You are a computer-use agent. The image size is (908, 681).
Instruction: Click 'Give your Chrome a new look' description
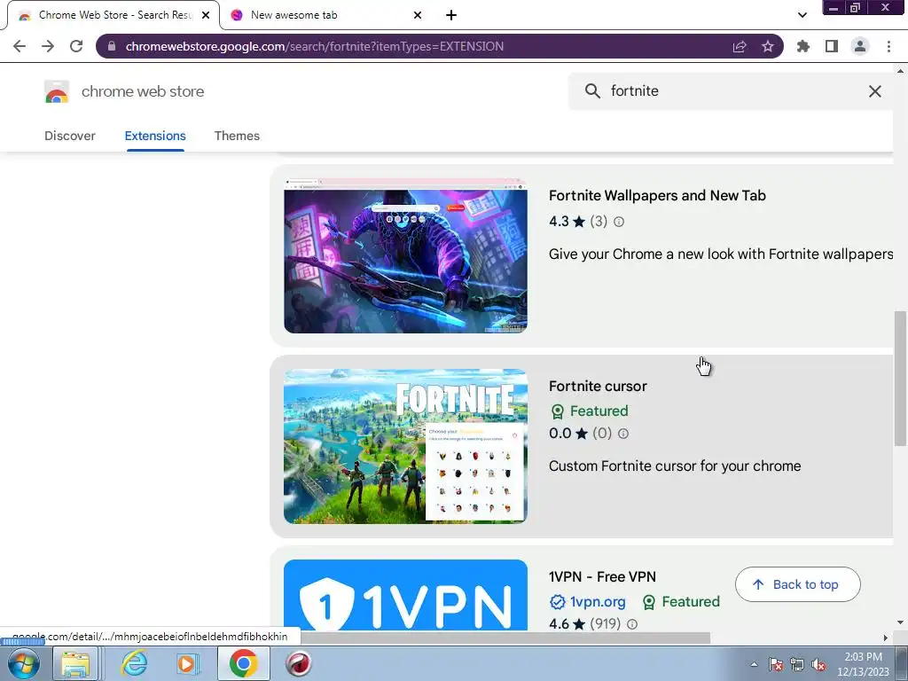[x=720, y=254]
